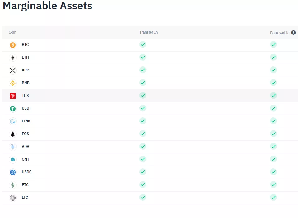This screenshot has width=298, height=218.
Task: Click the Coin column header
Action: click(12, 32)
